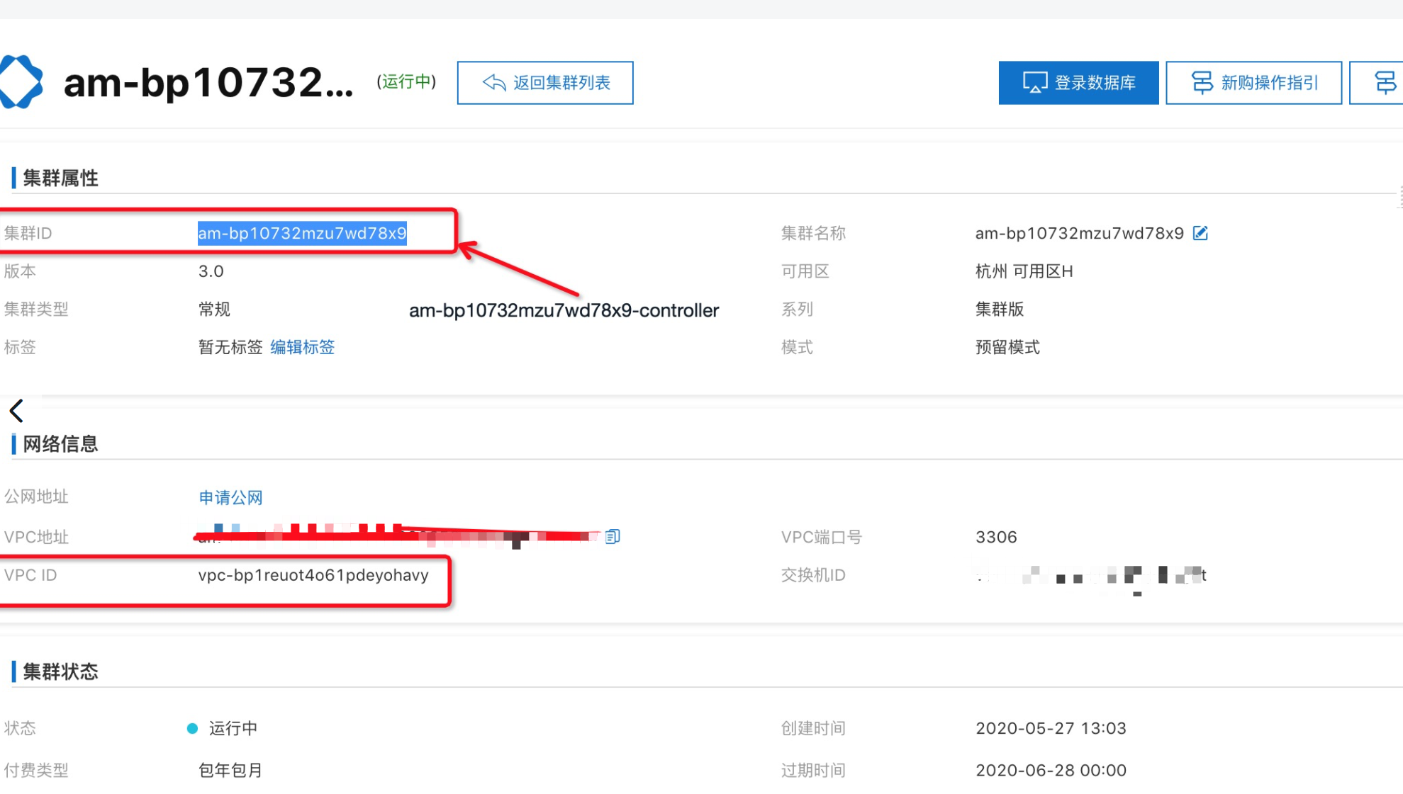
Task: Click 申请公网 link for public address
Action: (230, 498)
